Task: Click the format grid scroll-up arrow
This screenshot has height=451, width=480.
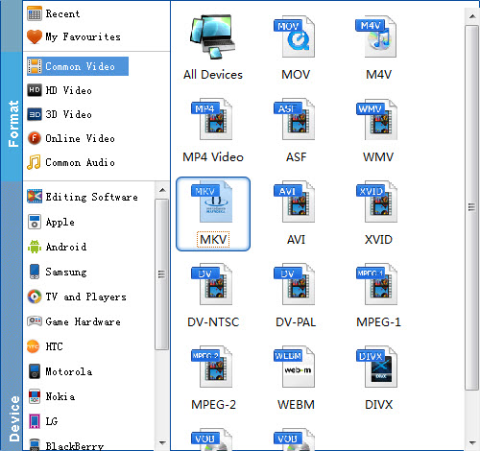Action: pyautogui.click(x=472, y=16)
